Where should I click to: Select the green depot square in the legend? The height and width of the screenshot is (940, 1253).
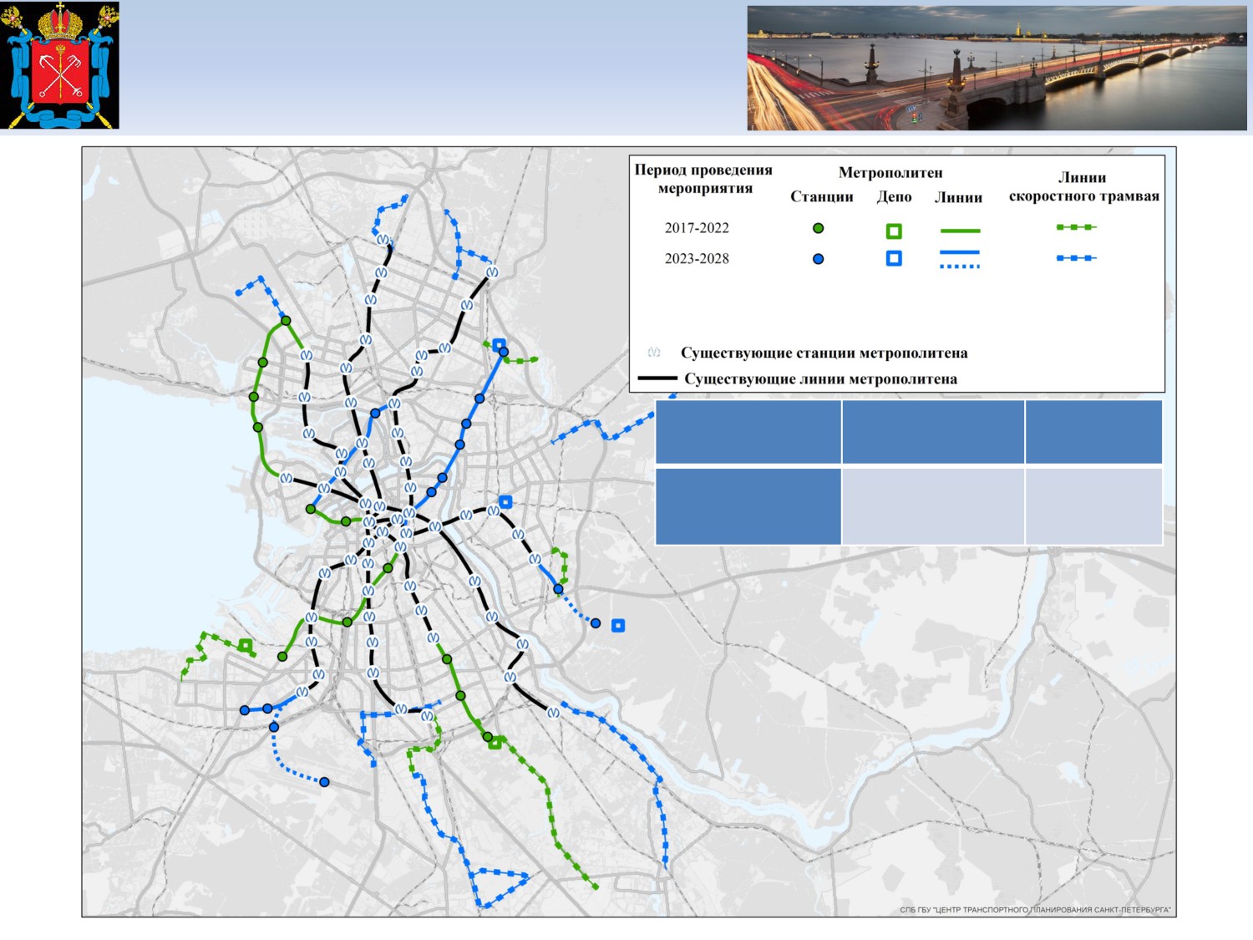tap(894, 231)
